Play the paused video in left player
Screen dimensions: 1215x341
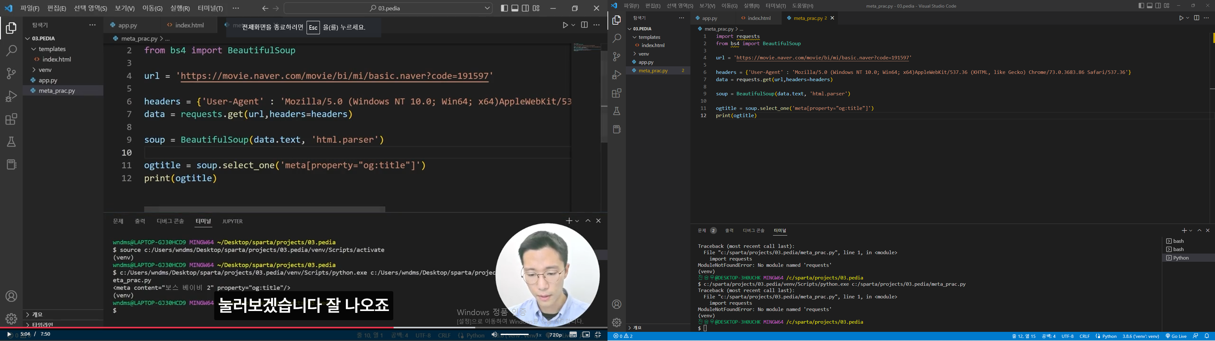(x=9, y=334)
